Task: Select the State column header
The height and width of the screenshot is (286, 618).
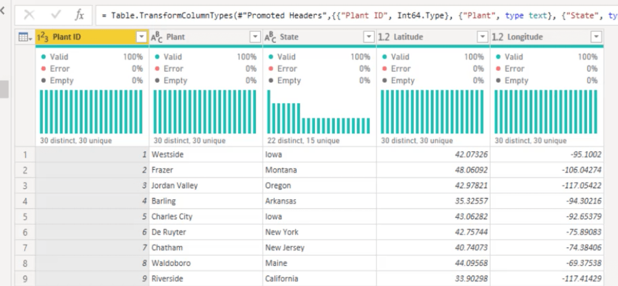Action: pos(319,37)
